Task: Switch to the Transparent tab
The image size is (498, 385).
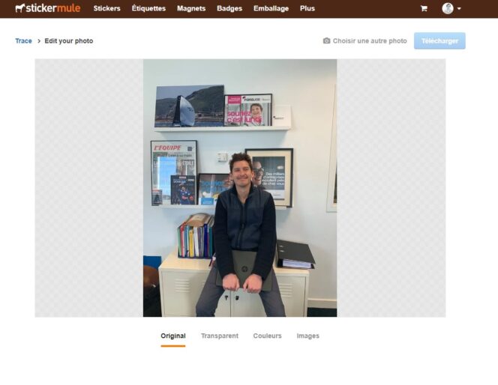Action: [220, 336]
